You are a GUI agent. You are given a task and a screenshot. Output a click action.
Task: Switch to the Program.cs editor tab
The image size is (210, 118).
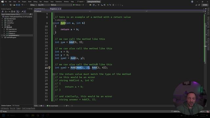[53, 9]
